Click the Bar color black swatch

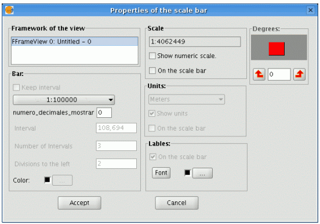point(48,180)
